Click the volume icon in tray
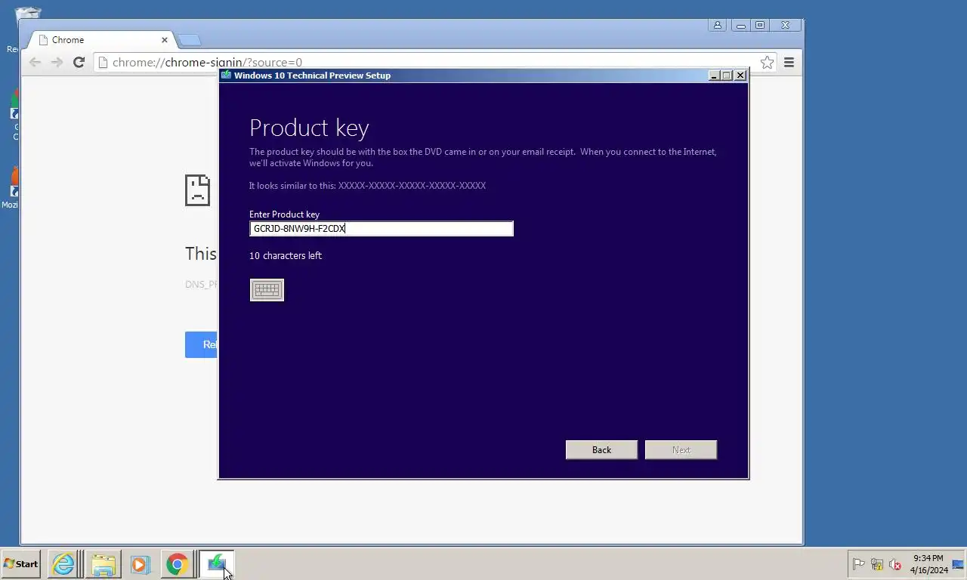967x580 pixels. pyautogui.click(x=895, y=564)
